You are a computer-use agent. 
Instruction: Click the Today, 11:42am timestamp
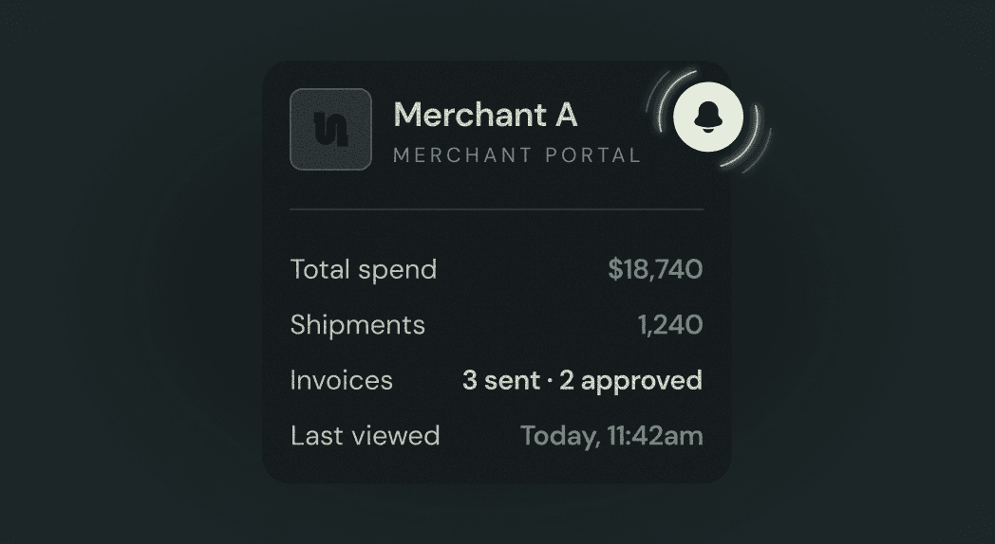point(611,436)
